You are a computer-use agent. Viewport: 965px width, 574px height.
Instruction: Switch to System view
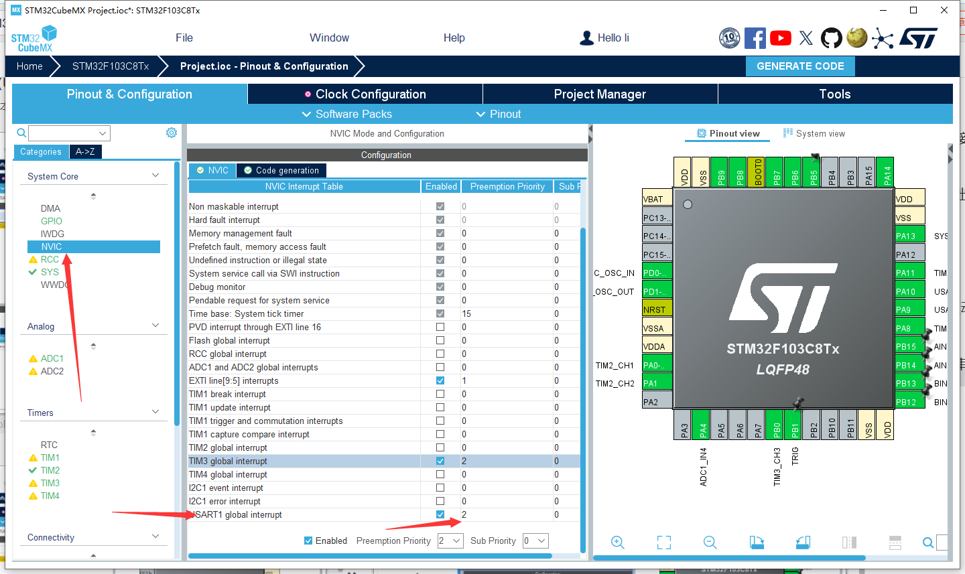pos(814,133)
